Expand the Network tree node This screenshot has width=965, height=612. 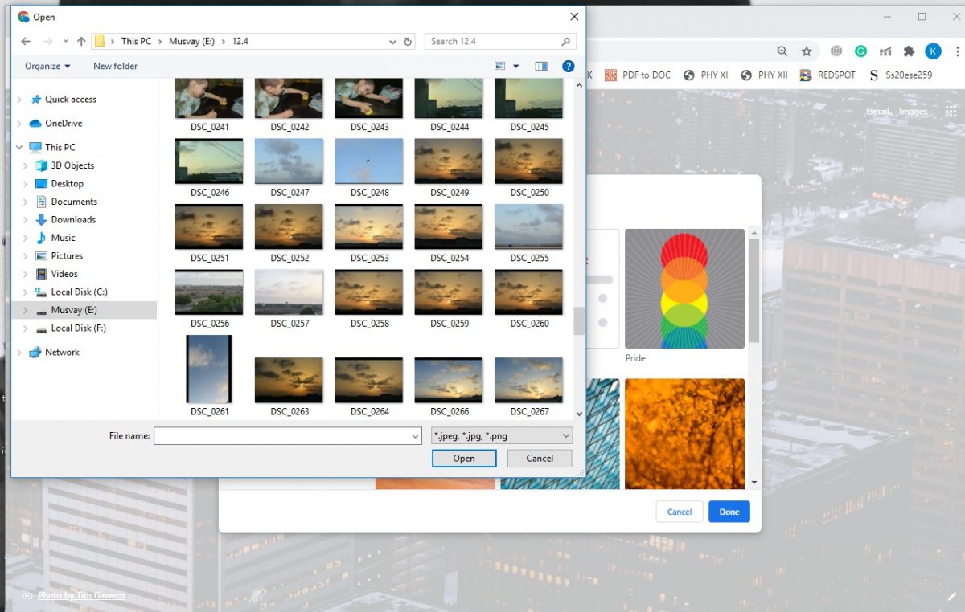tap(19, 353)
